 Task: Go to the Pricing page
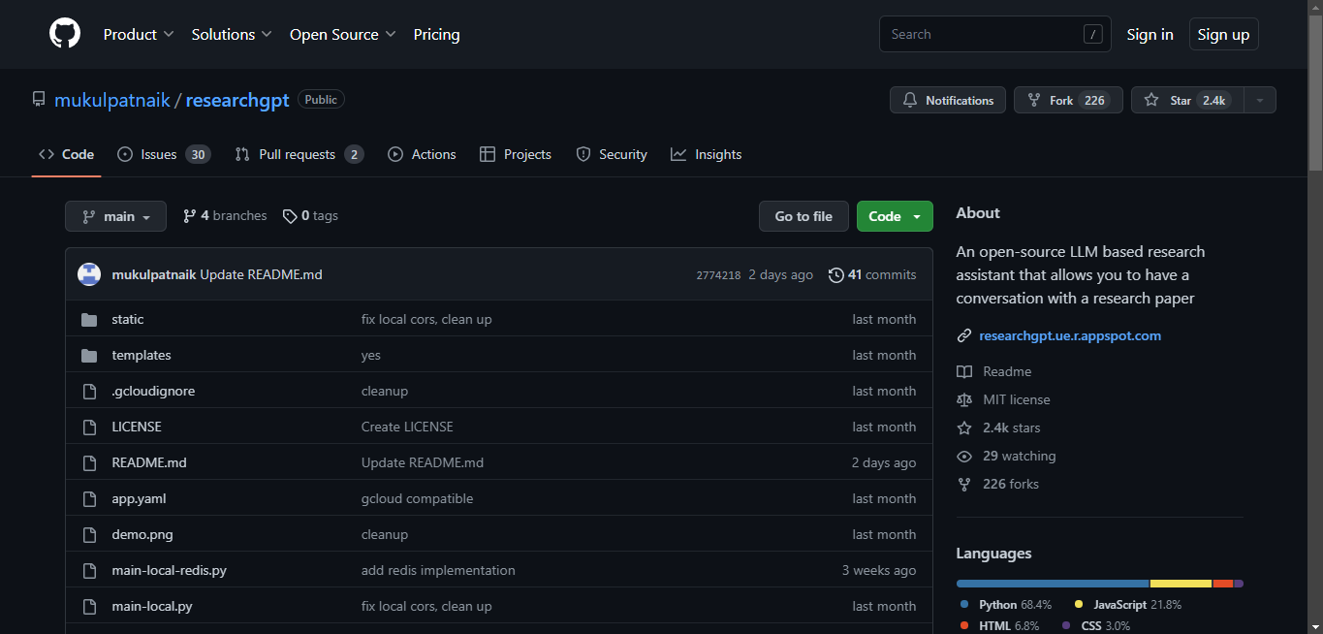tap(436, 34)
